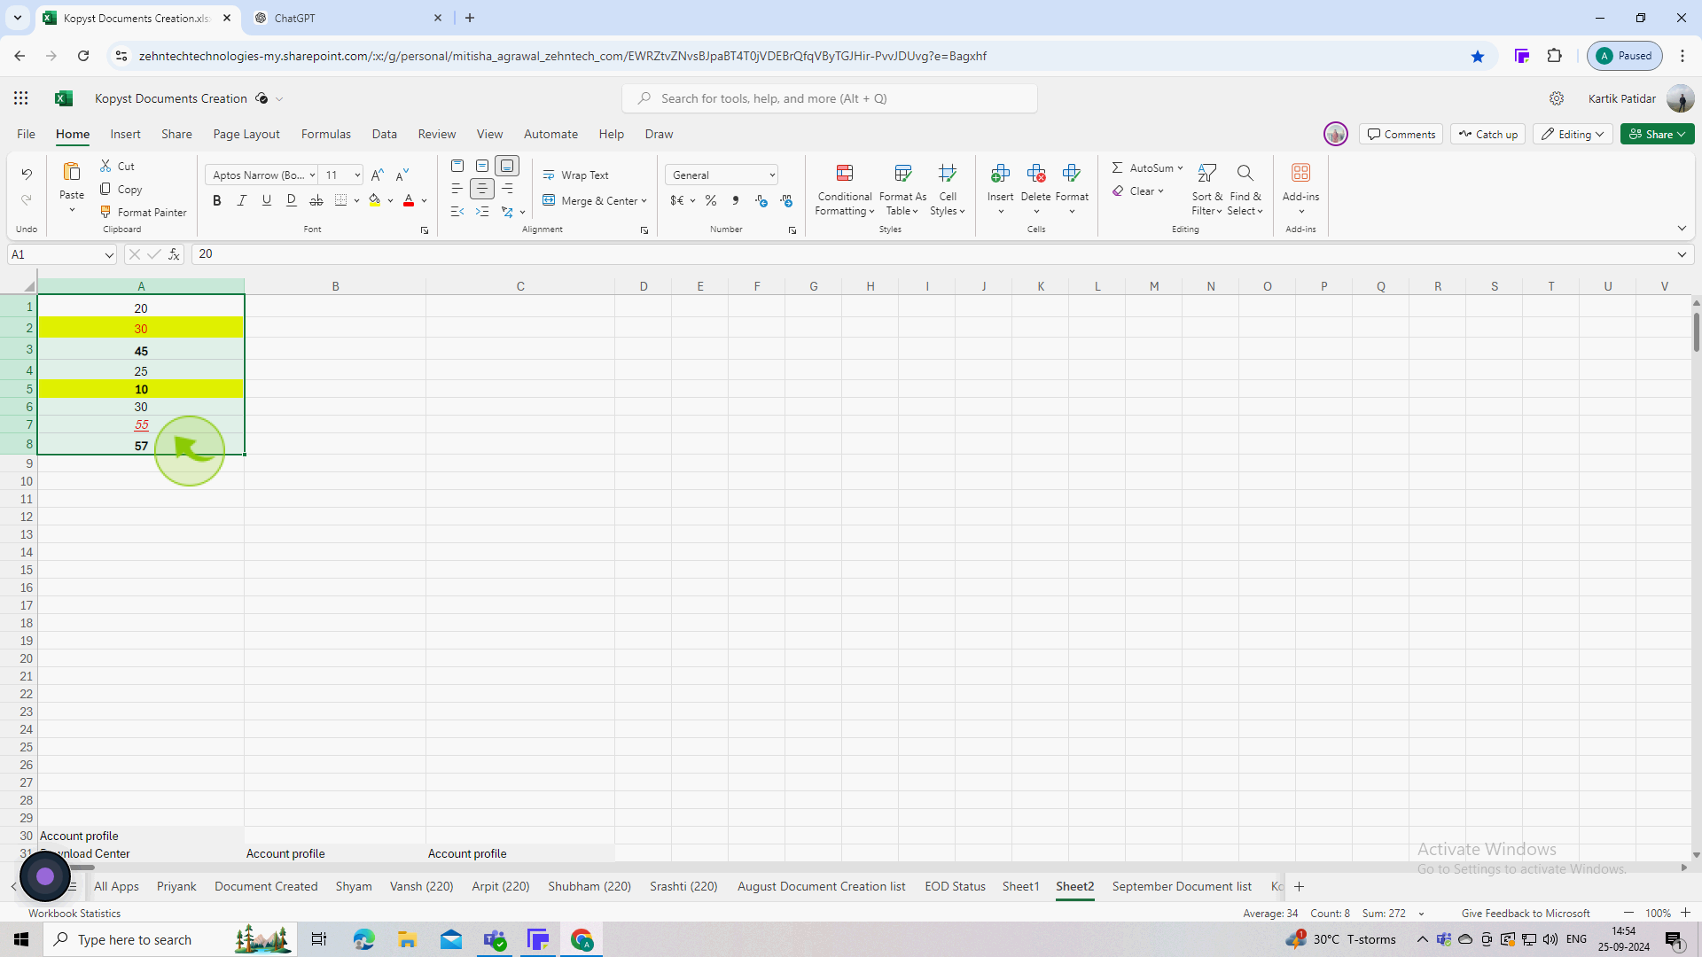Open the Add-ins gallery
This screenshot has height=957, width=1702.
pos(1300,189)
